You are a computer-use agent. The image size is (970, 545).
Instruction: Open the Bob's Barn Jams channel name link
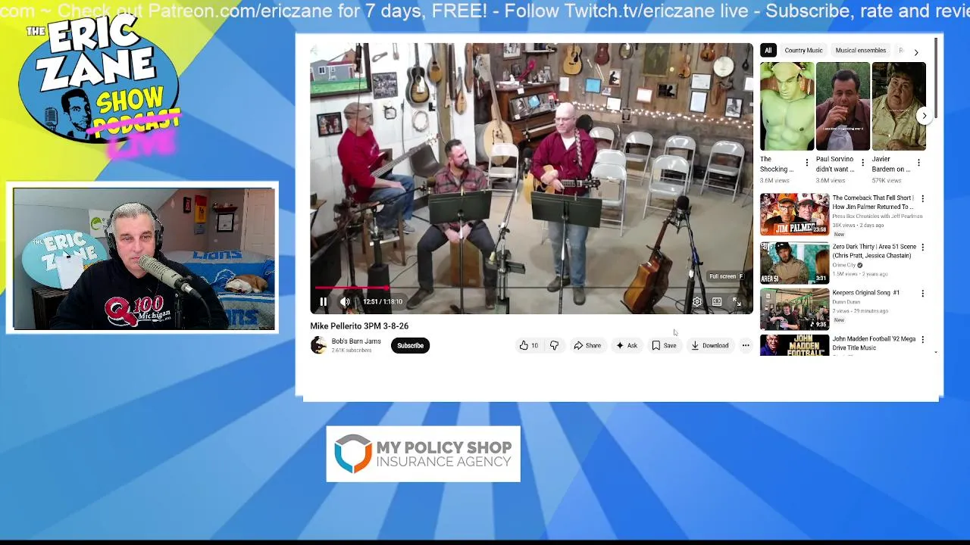[x=356, y=341]
